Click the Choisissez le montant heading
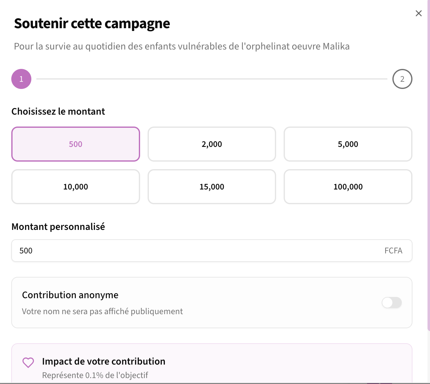 (58, 111)
